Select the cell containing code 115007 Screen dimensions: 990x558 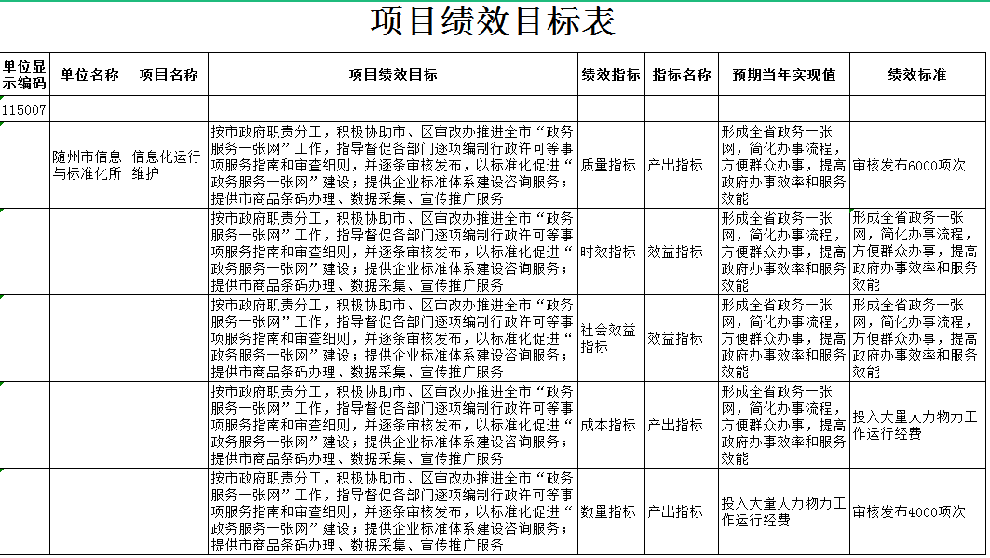tap(24, 109)
